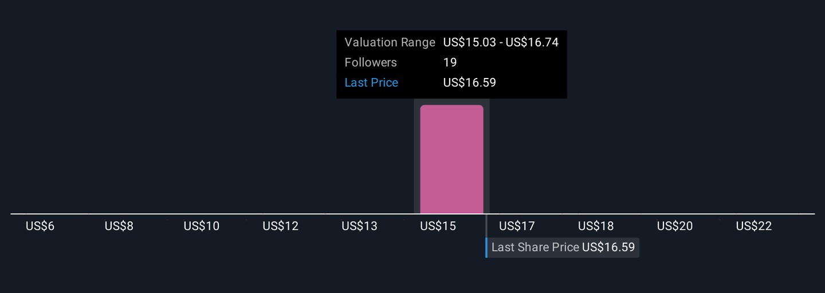Open the blue Last Price link
825x293 pixels.
coord(371,83)
